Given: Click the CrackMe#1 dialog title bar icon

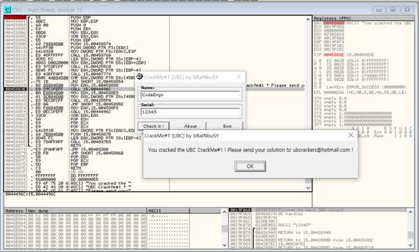Looking at the screenshot, I should [x=139, y=77].
